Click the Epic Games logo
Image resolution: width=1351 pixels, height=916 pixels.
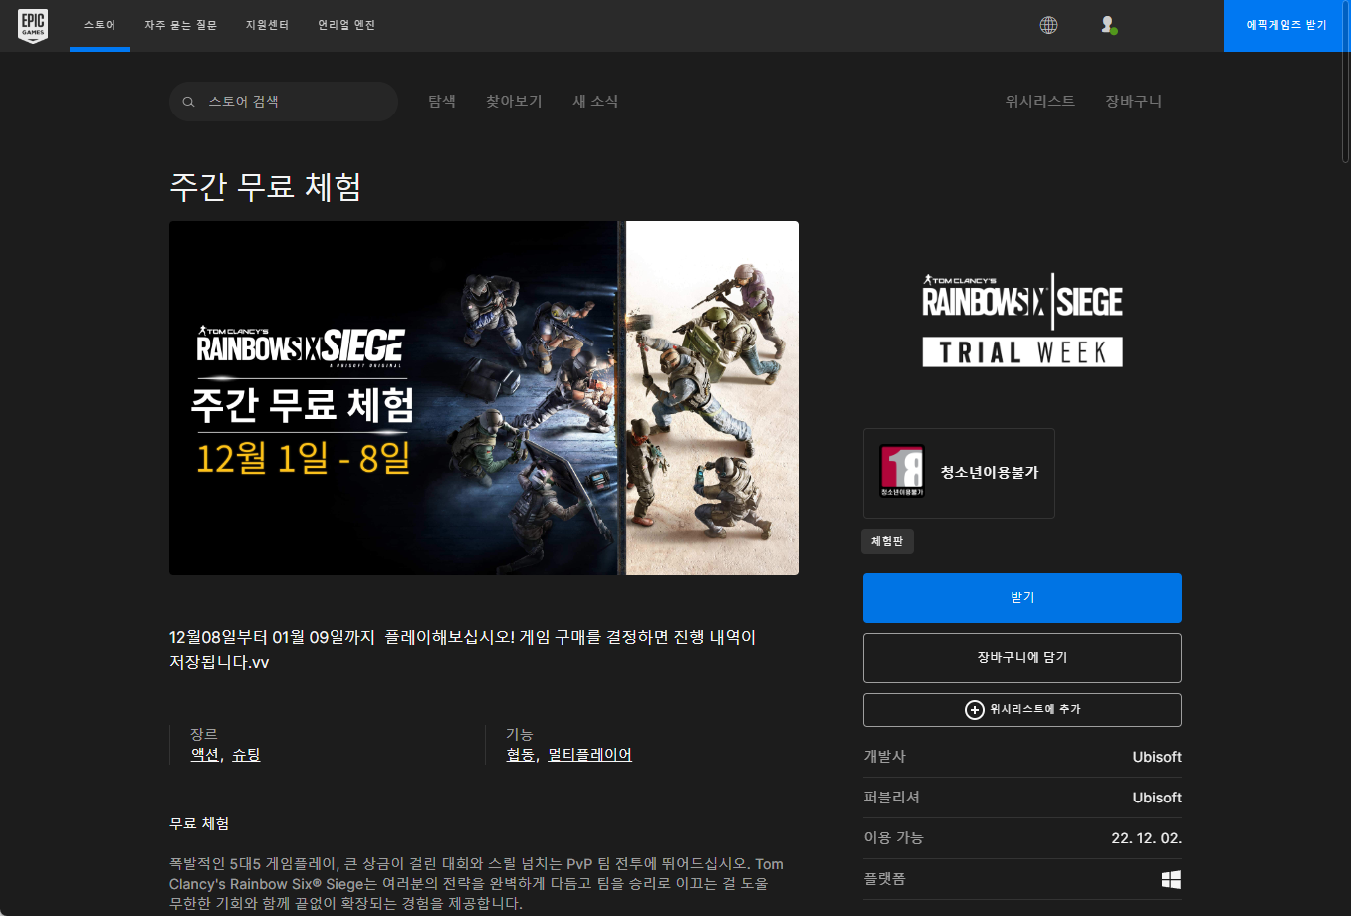click(33, 26)
